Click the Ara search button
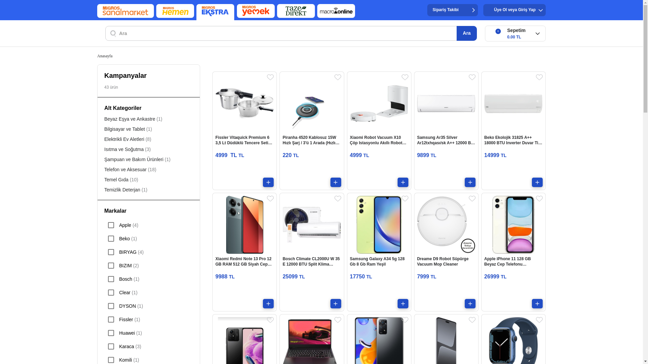 pos(467,33)
